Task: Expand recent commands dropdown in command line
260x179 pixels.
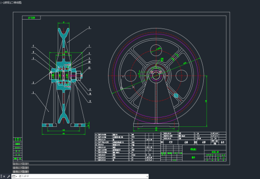Action: point(15,177)
